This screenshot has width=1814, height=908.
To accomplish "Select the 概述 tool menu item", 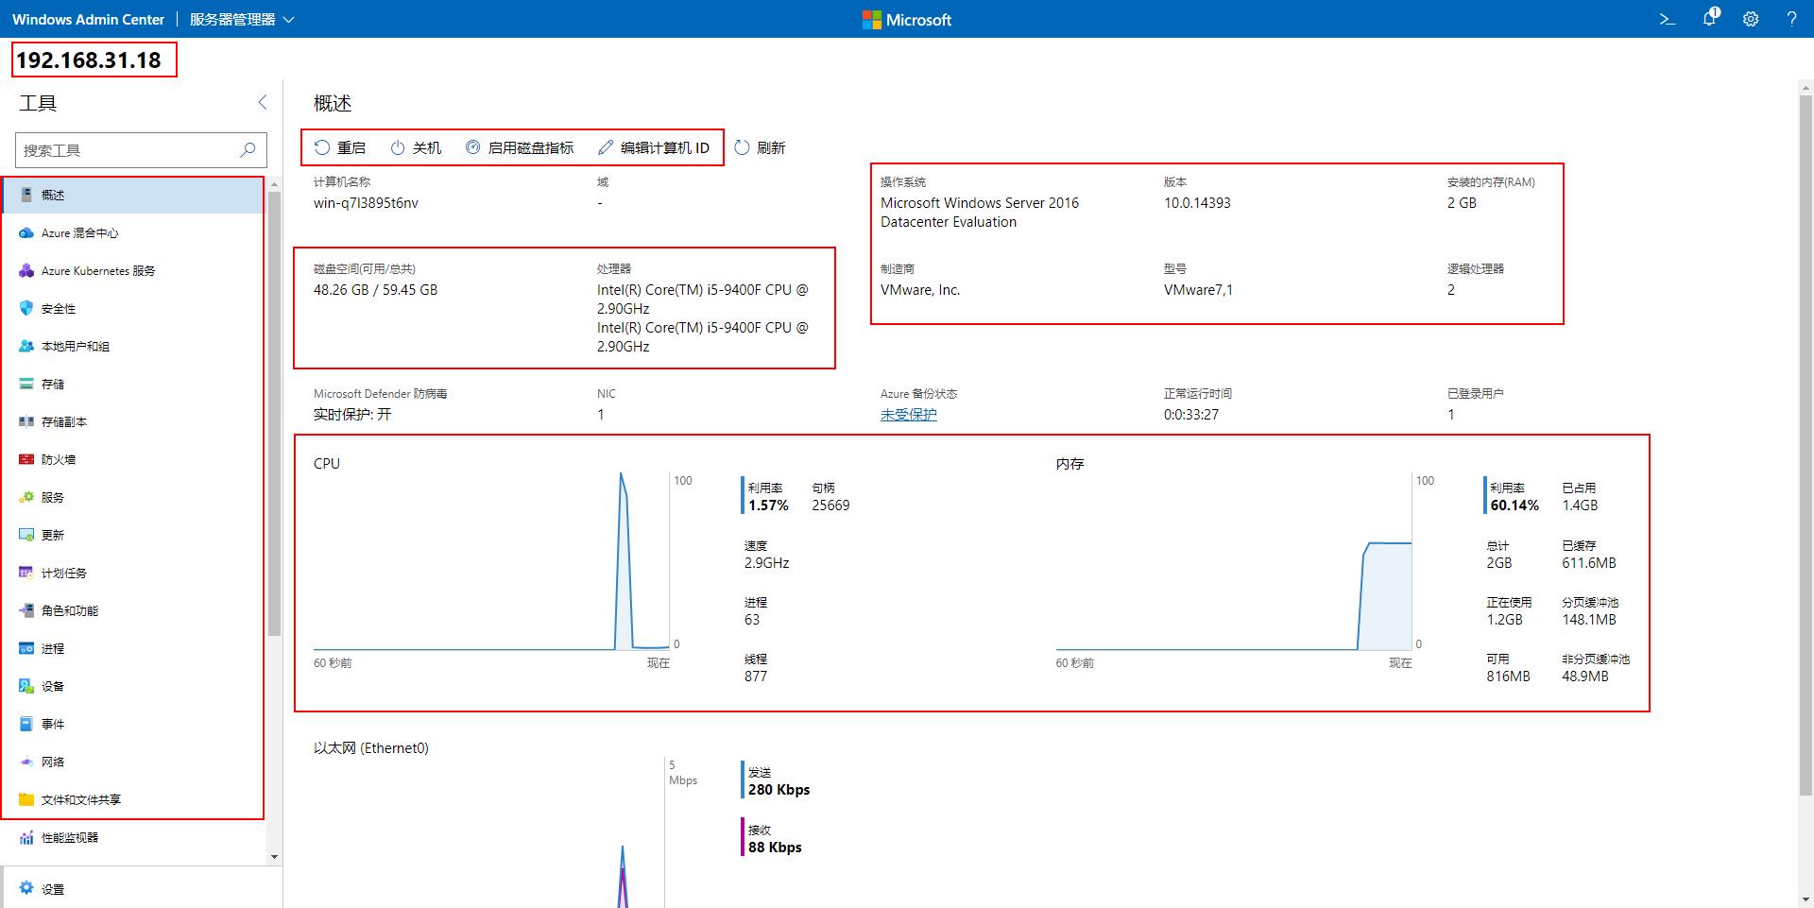I will click(132, 195).
